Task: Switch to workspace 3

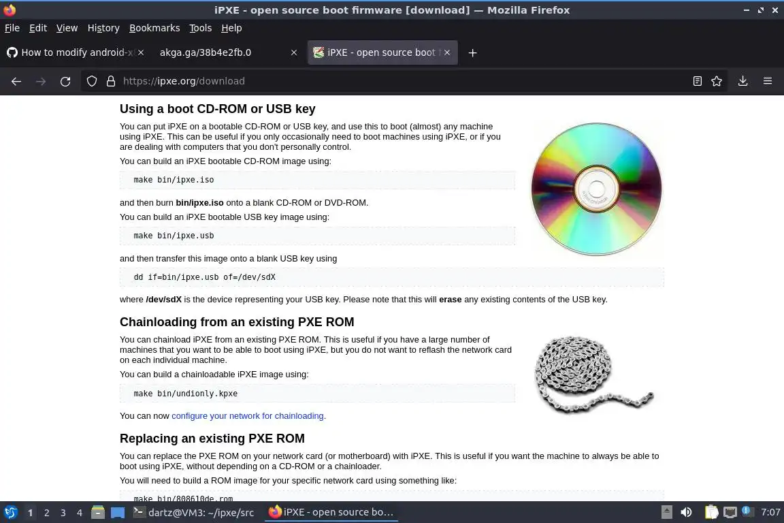Action: click(x=63, y=513)
